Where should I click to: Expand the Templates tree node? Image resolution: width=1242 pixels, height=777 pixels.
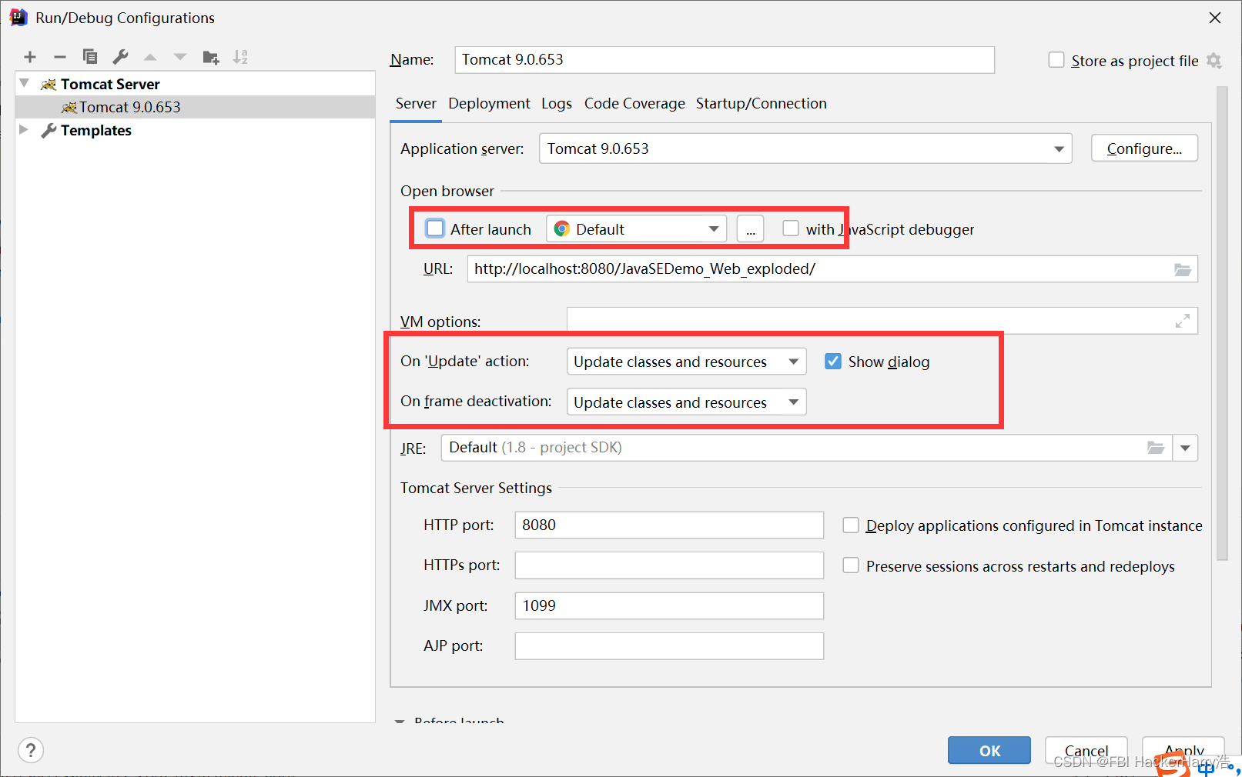tap(24, 129)
